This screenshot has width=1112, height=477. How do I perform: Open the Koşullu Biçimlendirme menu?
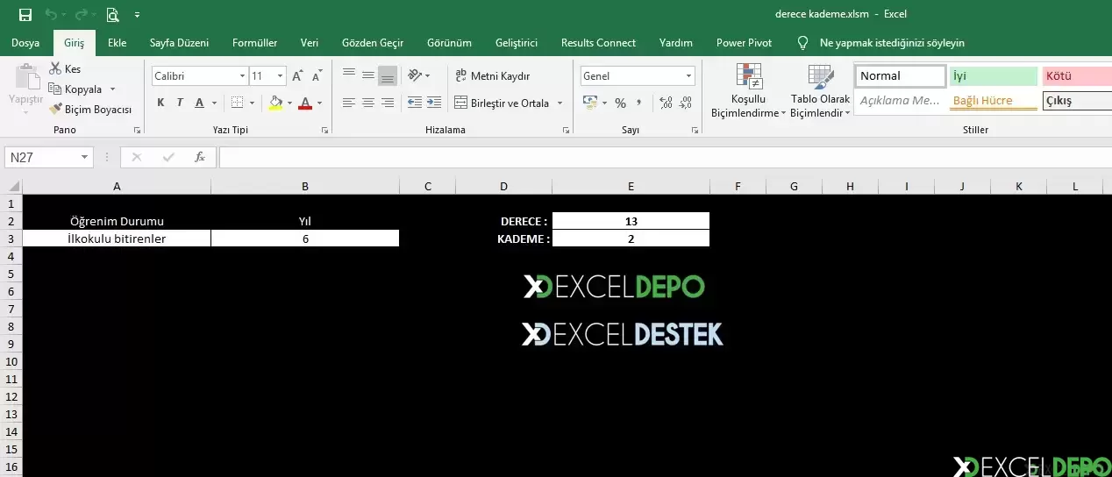(748, 91)
